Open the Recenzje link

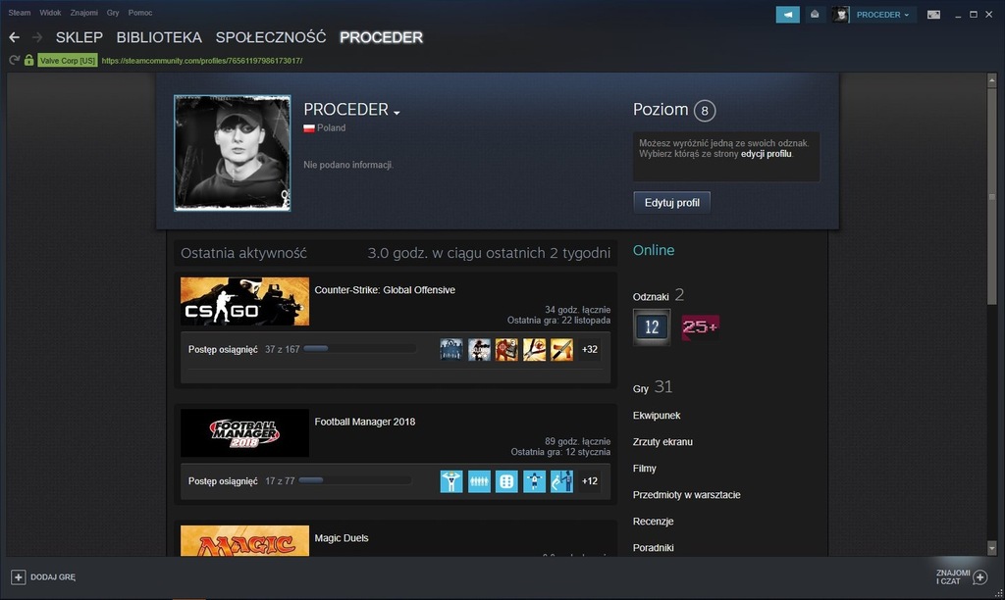tap(653, 522)
